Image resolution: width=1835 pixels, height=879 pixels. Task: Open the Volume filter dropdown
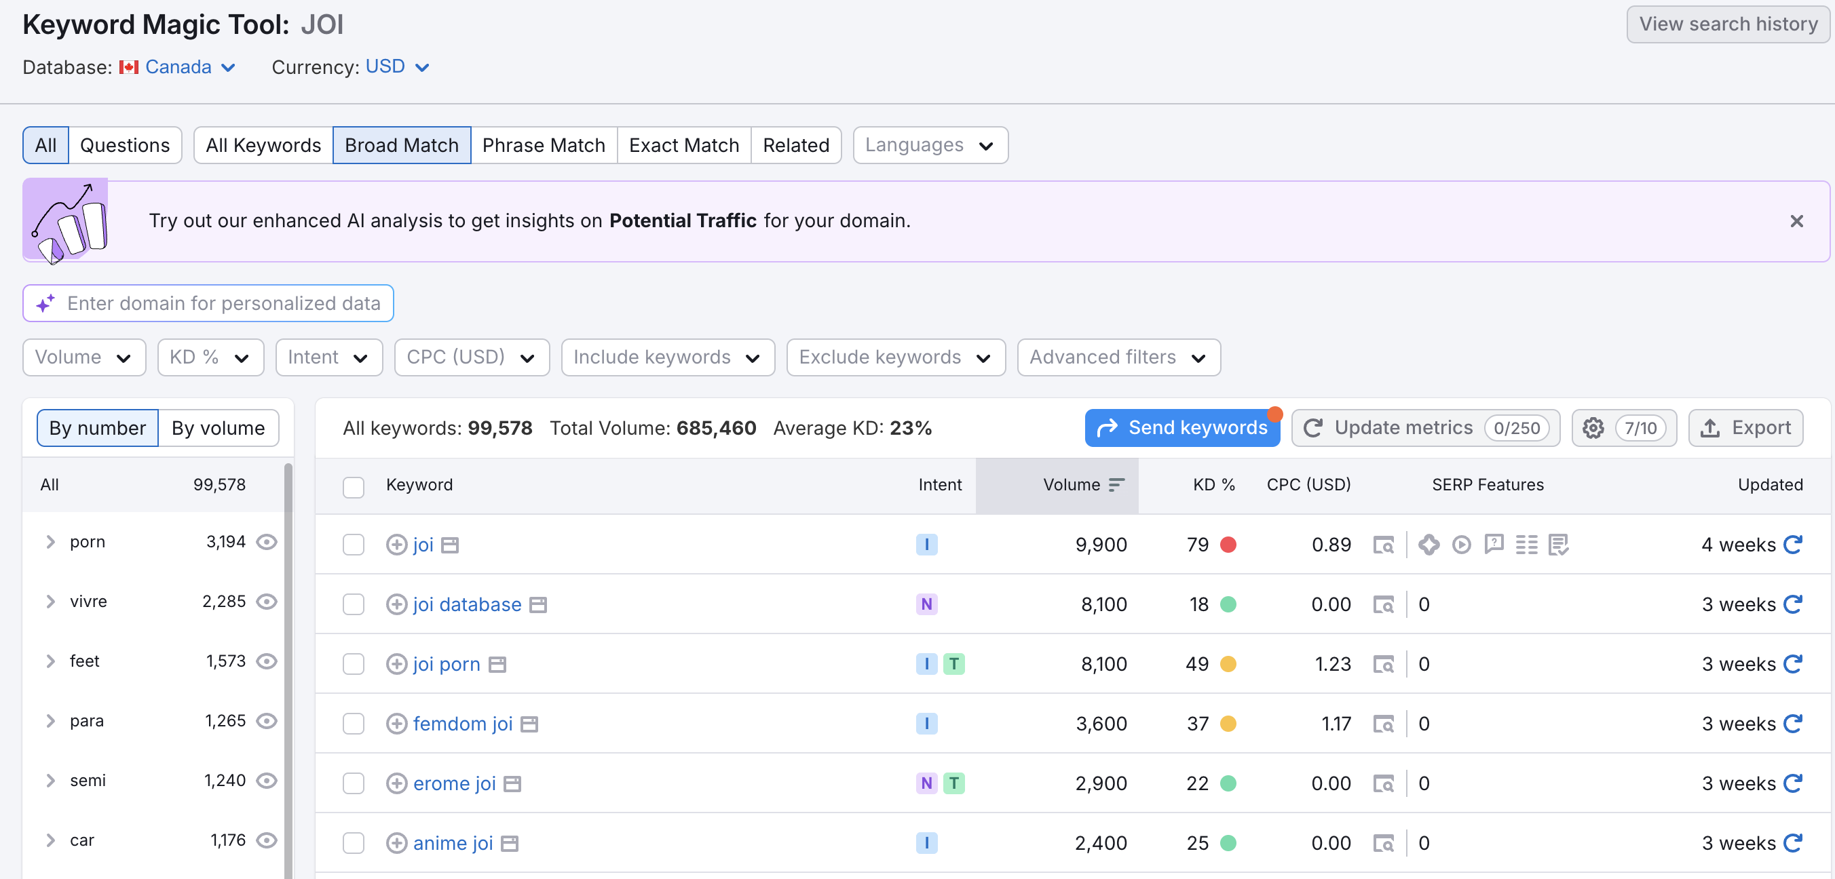84,357
